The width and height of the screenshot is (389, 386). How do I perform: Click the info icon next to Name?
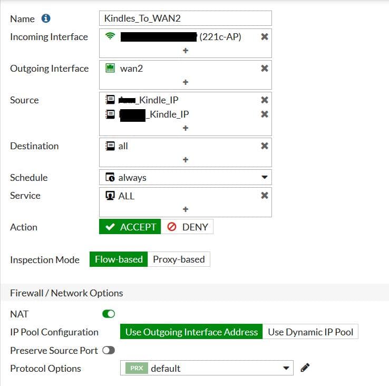click(46, 19)
